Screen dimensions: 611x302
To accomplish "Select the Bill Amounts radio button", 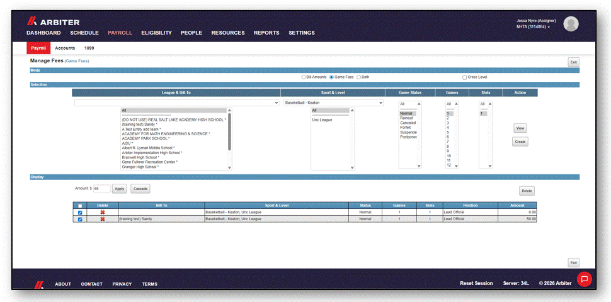I will 304,77.
